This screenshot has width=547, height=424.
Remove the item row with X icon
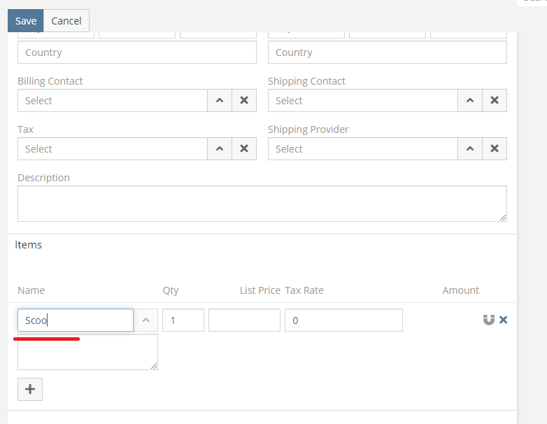point(504,320)
